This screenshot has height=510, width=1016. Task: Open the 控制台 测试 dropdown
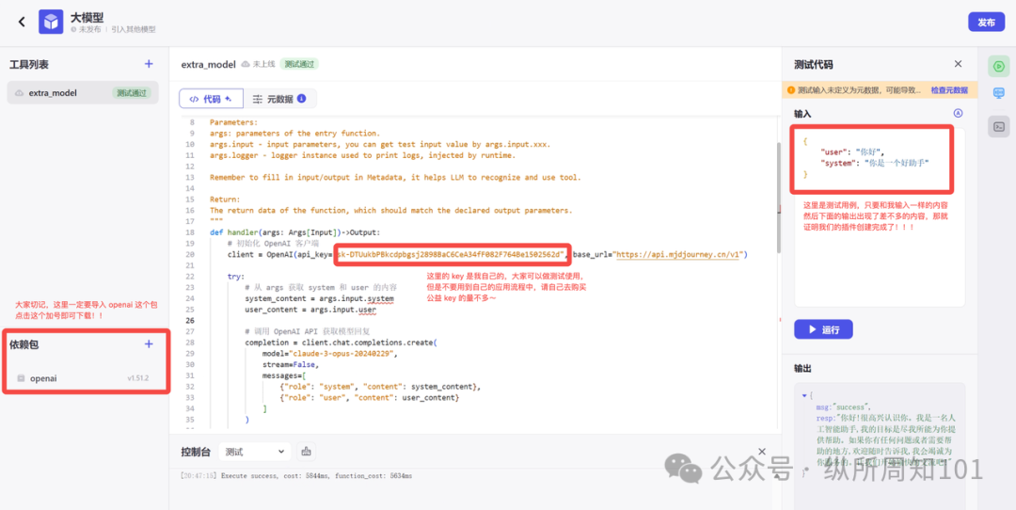tap(255, 452)
